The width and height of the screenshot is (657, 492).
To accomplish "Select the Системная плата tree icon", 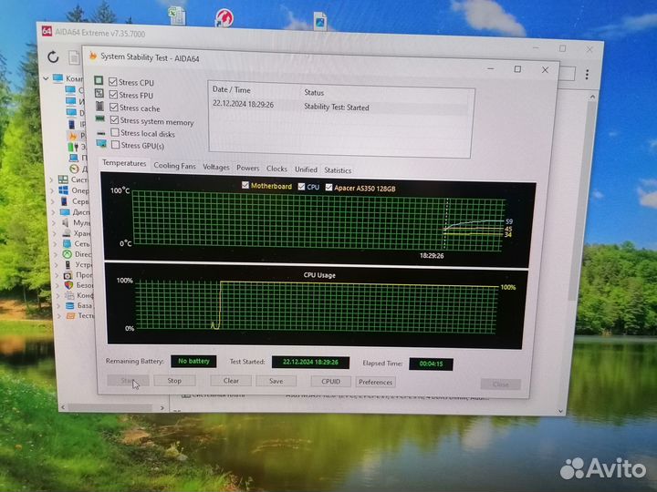I will coord(63,179).
